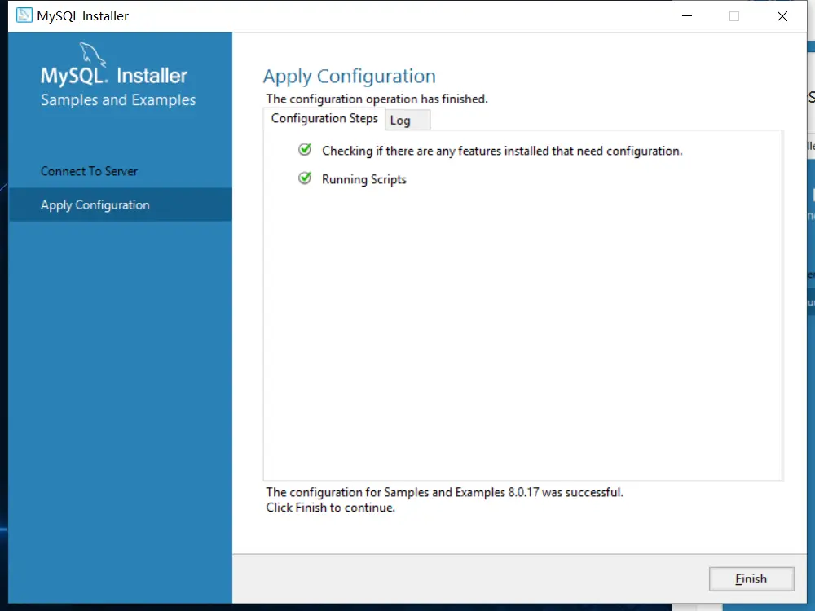Select the Configuration Steps tab
This screenshot has width=815, height=611.
click(324, 118)
